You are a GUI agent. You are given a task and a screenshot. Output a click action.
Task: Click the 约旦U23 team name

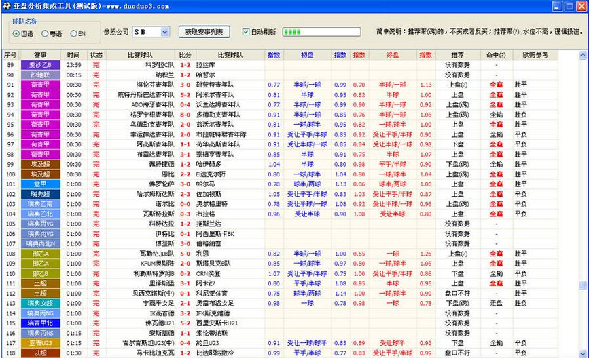[x=208, y=343]
